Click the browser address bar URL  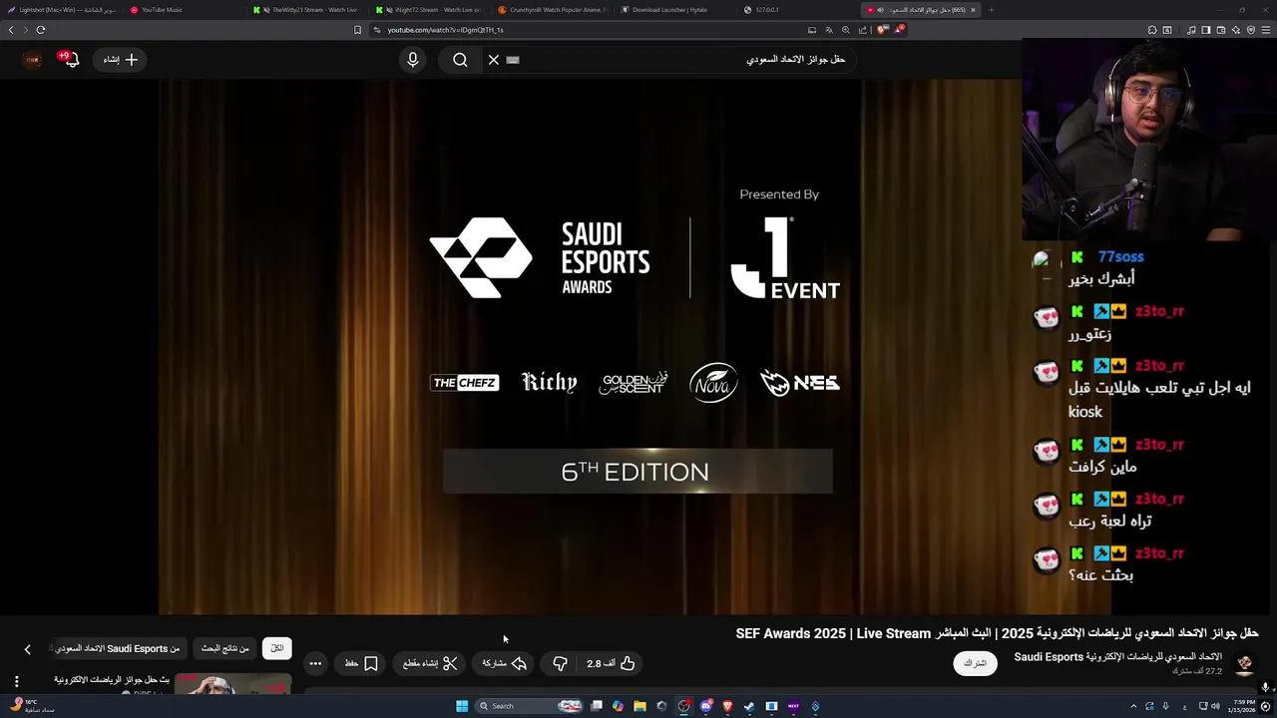pyautogui.click(x=445, y=30)
